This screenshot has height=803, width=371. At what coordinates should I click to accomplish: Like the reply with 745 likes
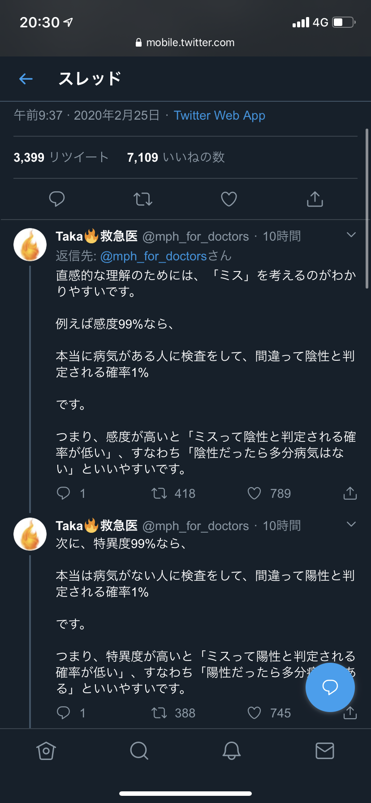click(255, 713)
